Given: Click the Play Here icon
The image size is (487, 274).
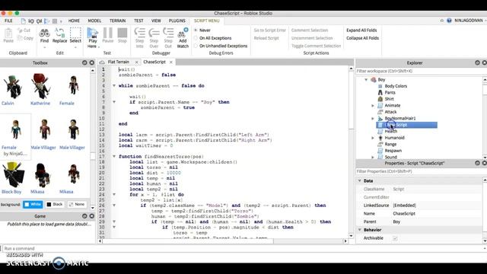Looking at the screenshot, I should click(93, 33).
